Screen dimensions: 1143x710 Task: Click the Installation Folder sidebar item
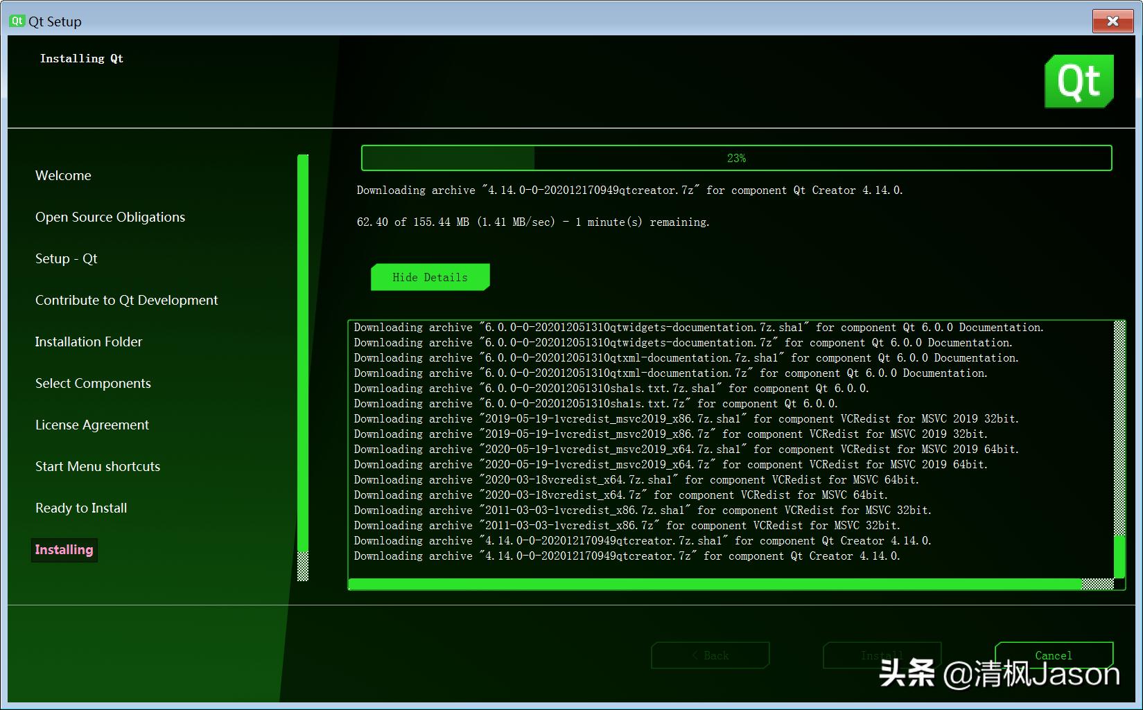pyautogui.click(x=89, y=341)
